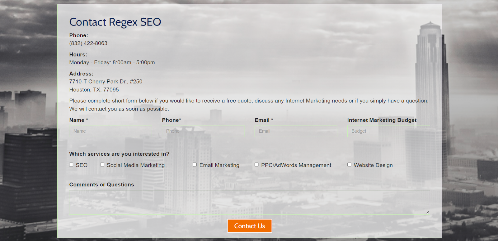
Task: Grab the textarea resize handle corner
Action: tap(428, 212)
